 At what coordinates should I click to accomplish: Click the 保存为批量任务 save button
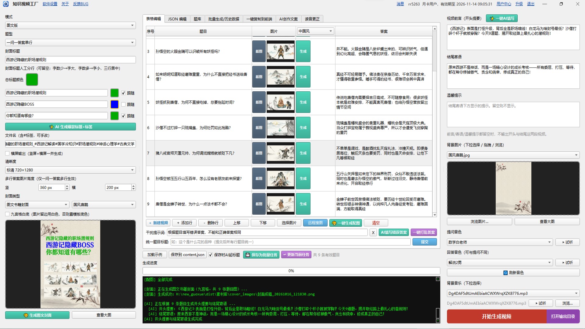[261, 255]
